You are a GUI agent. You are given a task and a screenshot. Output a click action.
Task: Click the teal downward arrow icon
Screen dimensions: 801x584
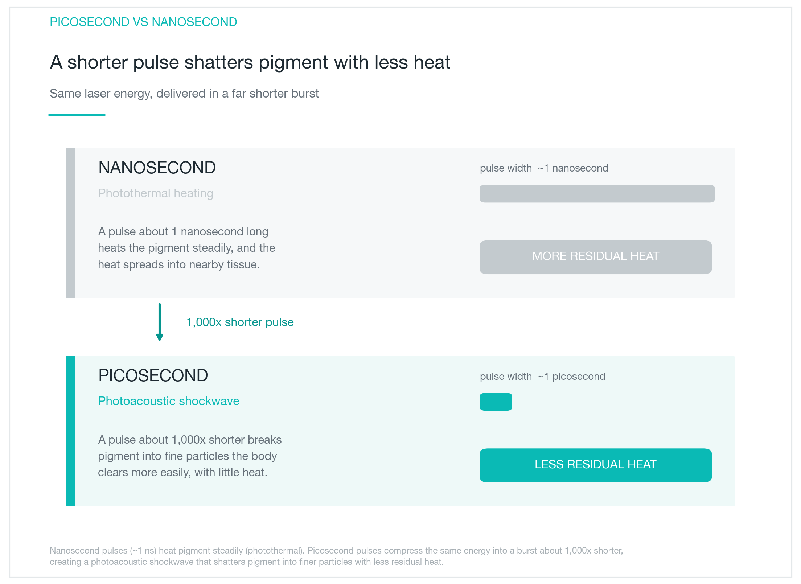point(160,322)
